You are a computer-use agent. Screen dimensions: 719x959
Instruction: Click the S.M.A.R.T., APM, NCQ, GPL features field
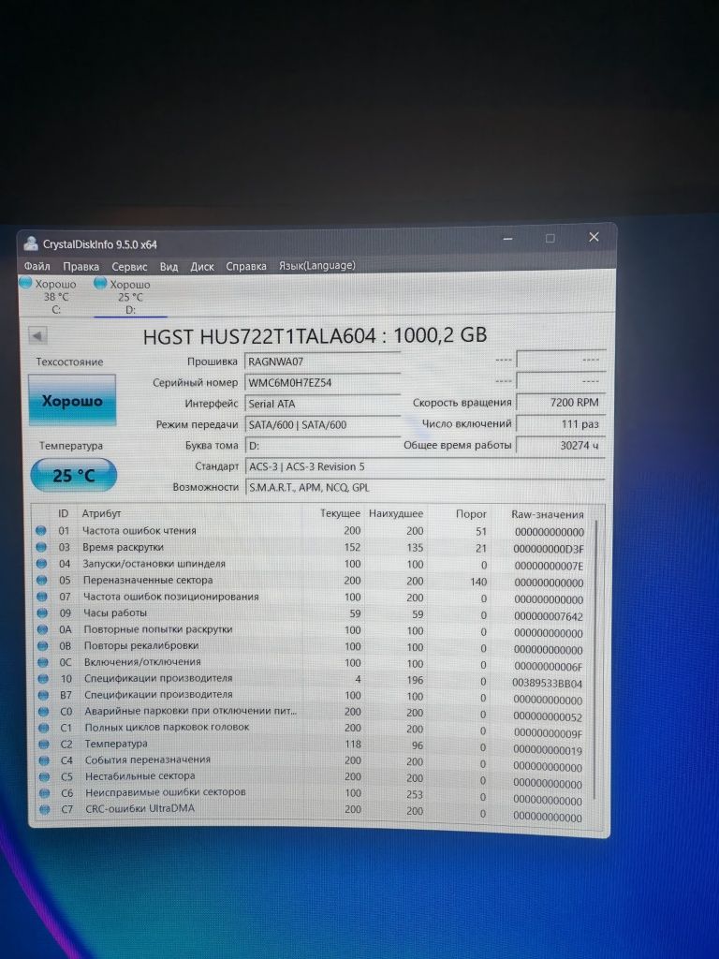pyautogui.click(x=424, y=488)
